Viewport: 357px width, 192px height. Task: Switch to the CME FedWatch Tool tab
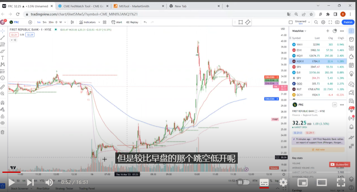[83, 6]
